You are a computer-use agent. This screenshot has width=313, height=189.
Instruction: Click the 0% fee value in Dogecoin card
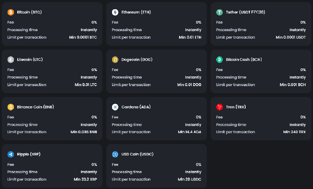tap(198, 70)
